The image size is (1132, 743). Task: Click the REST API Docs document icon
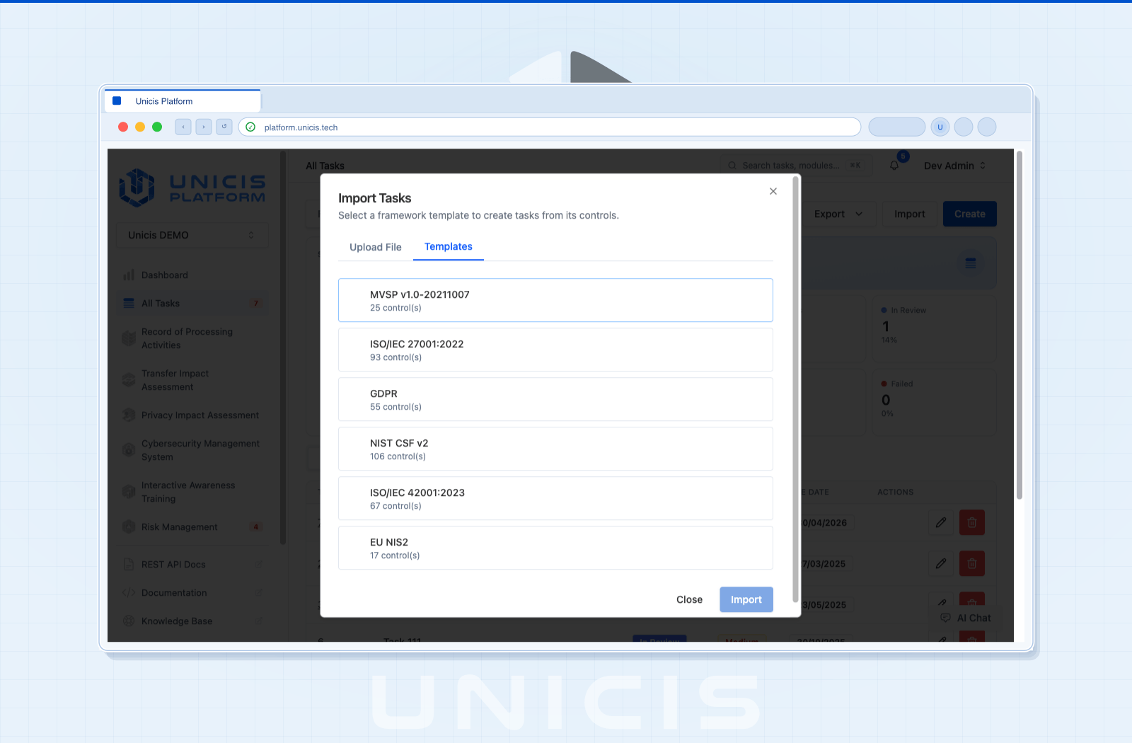tap(129, 565)
